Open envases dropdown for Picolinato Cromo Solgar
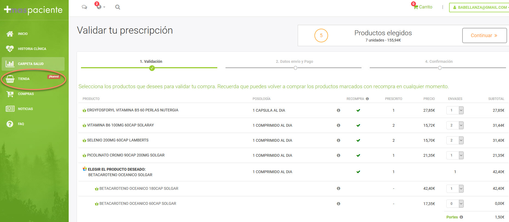The height and width of the screenshot is (222, 509). 455,155
